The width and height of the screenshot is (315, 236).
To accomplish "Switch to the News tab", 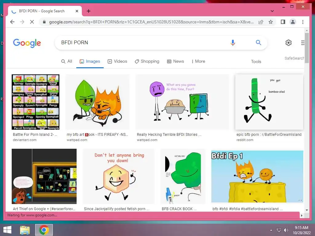I will pos(175,61).
